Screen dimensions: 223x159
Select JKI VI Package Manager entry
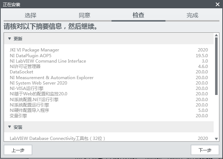point(34,50)
